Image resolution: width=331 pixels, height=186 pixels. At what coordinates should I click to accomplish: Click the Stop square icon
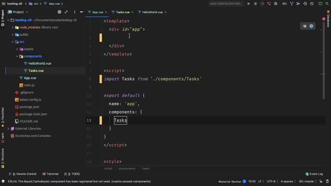276,4
